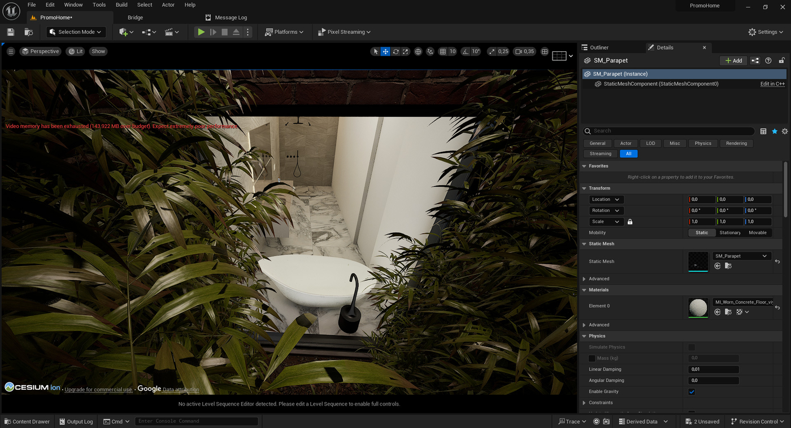The image size is (791, 428).
Task: Toggle grid snapping icon in viewport
Action: [x=444, y=51]
